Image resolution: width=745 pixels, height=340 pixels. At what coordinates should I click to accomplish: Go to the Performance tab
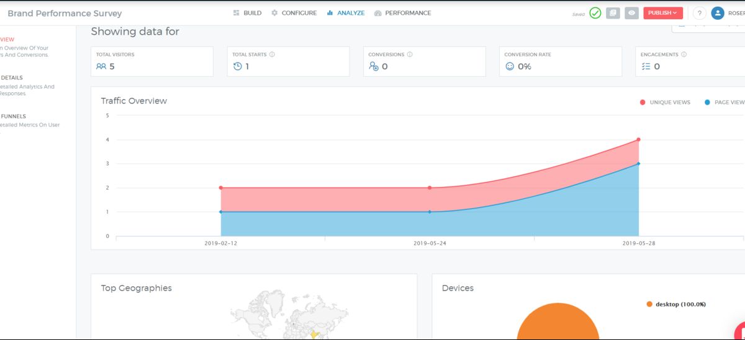[402, 13]
